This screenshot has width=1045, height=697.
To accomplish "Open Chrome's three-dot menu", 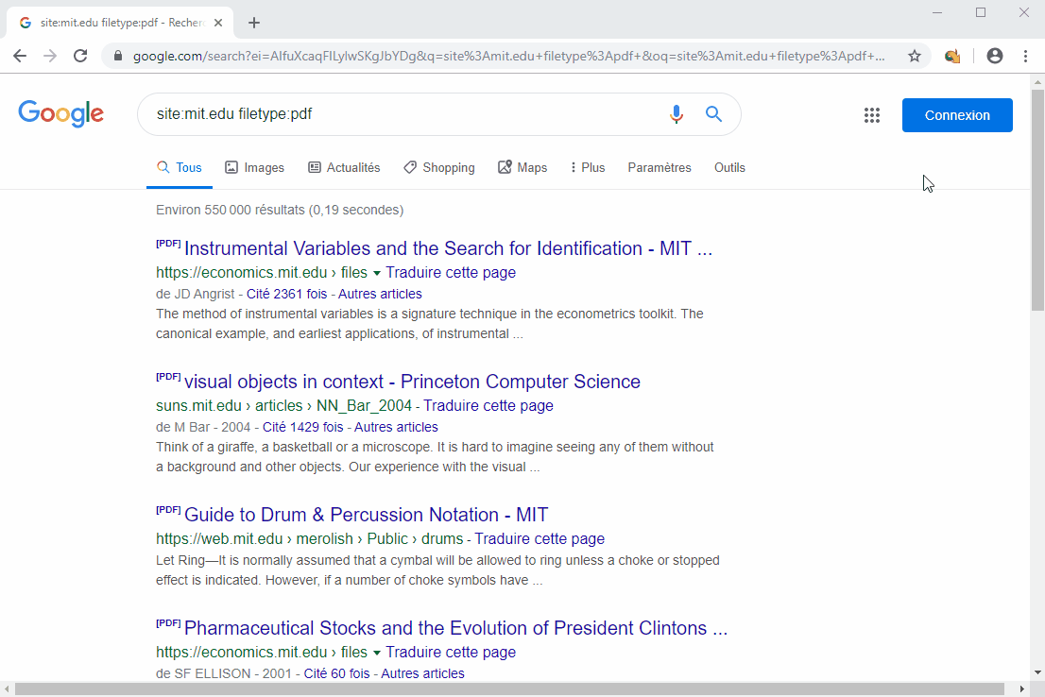I will 1026,56.
